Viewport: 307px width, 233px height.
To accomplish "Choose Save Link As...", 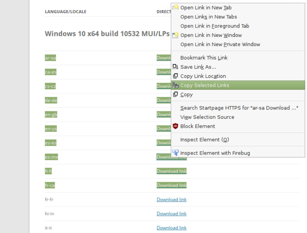I will click(238, 67).
